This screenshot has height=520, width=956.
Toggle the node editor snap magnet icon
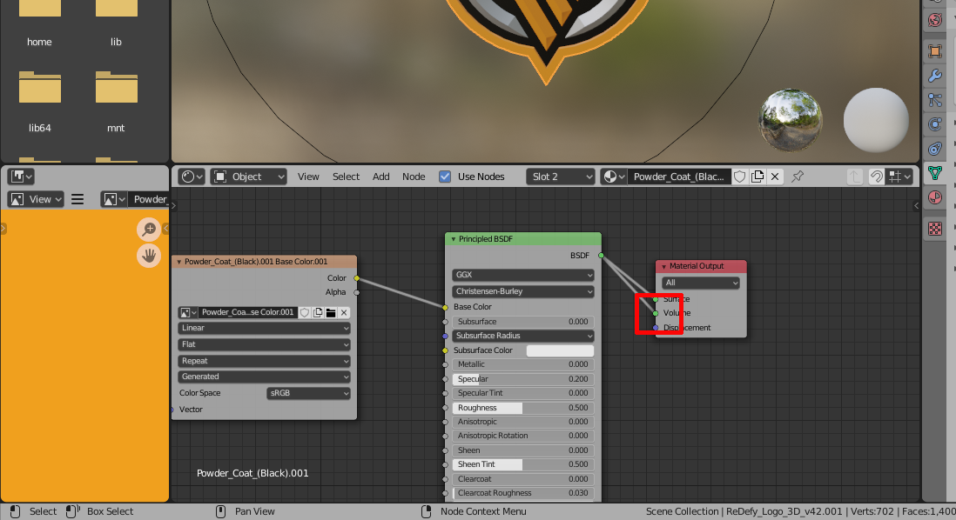point(876,177)
